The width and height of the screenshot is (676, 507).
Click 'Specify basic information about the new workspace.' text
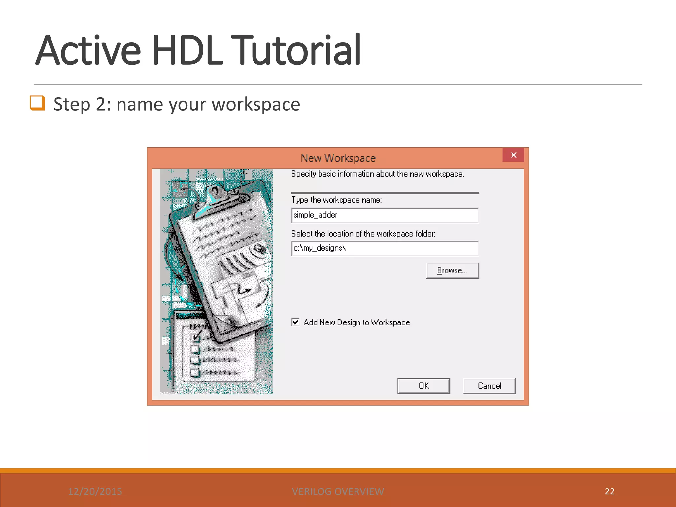378,174
